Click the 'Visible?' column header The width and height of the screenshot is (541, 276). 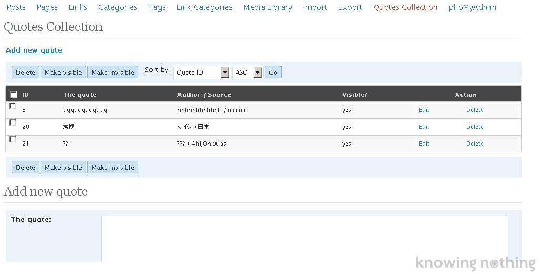[354, 95]
